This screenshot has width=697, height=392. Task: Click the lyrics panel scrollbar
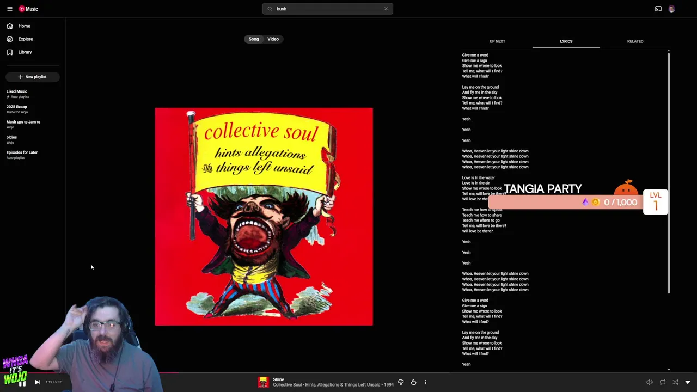pyautogui.click(x=669, y=173)
